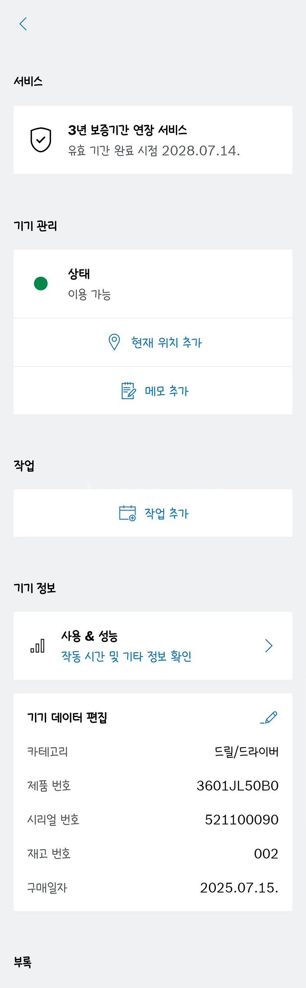Tap product number 3601JL50B0
The width and height of the screenshot is (306, 988).
tap(237, 786)
